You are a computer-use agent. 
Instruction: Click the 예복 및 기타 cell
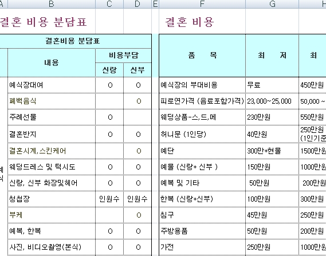coord(202,183)
